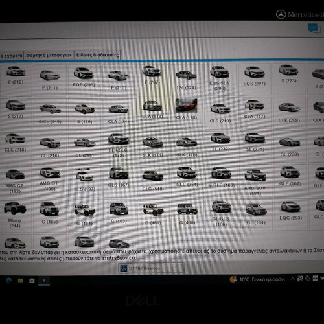Show hidden system tray icons
This screenshot has width=324, height=324.
292,279
